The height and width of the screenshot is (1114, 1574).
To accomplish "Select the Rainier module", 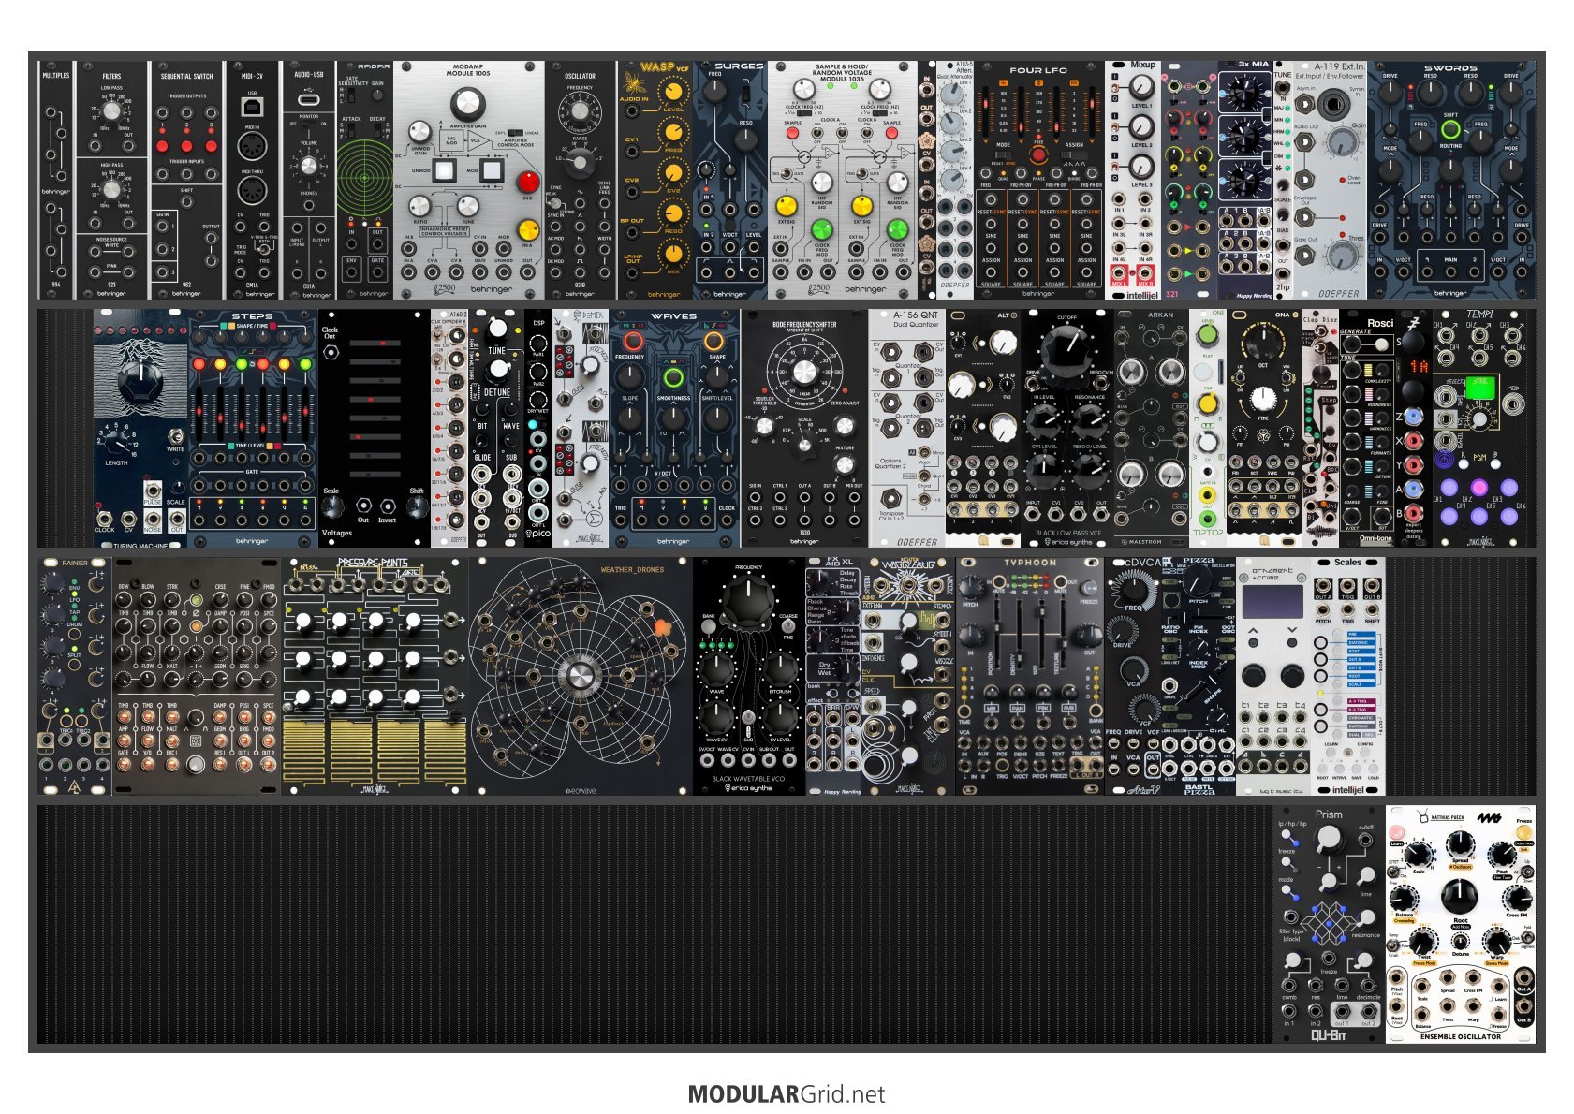I will [x=75, y=677].
